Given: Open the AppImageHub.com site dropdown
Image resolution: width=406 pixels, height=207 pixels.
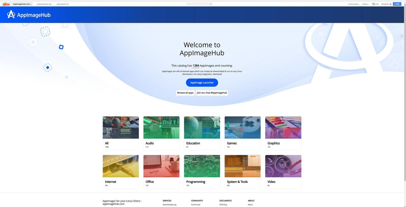Looking at the screenshot, I should tap(22, 4).
